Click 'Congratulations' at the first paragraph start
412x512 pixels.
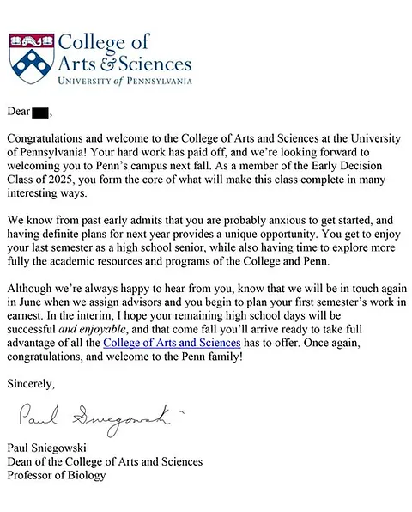[45, 138]
